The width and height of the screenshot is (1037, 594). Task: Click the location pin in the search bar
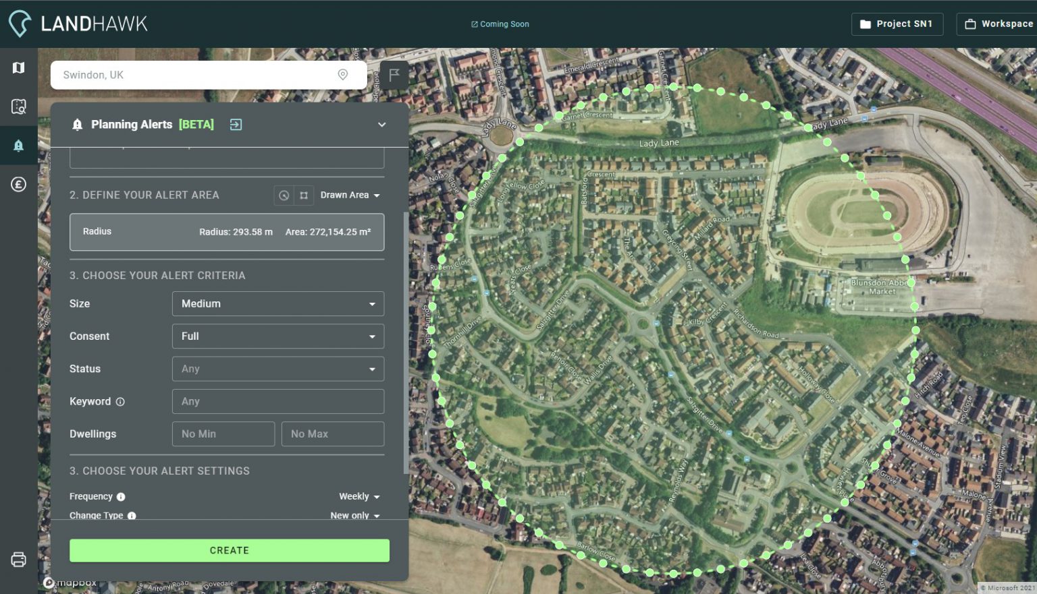pyautogui.click(x=343, y=75)
